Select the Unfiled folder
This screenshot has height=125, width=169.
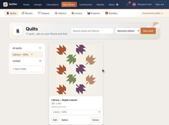pyautogui.click(x=27, y=61)
